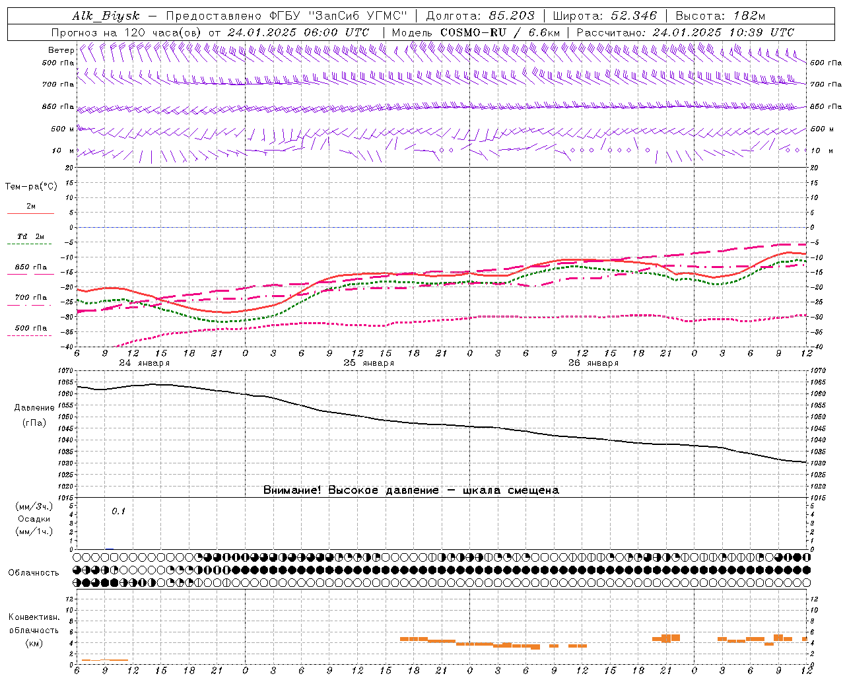Click the 1030 value on right pressure axis

818,463
